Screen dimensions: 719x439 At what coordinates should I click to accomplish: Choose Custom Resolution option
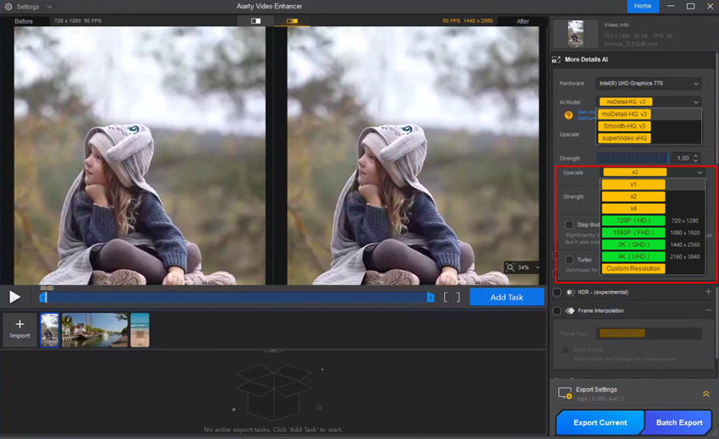tap(634, 268)
